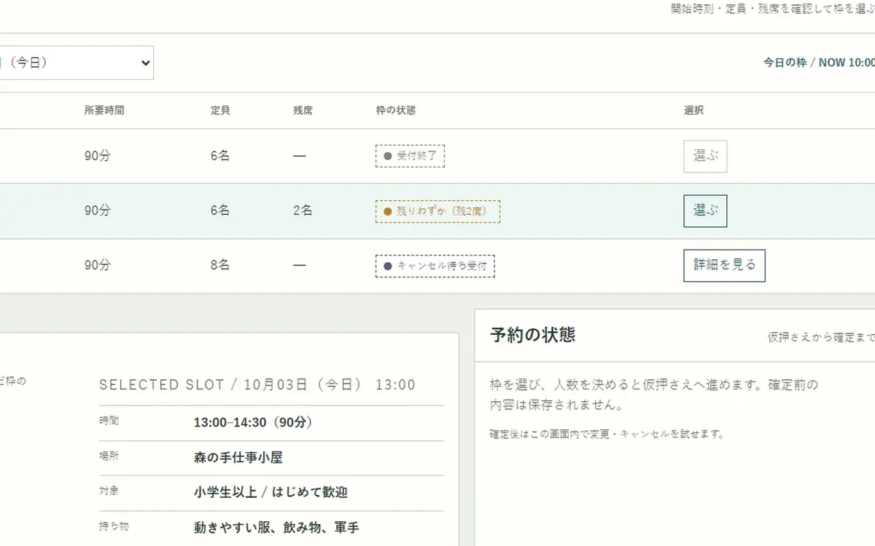Click the disabled 選ぶ button in 受付終了 row
This screenshot has width=875, height=546.
[705, 156]
